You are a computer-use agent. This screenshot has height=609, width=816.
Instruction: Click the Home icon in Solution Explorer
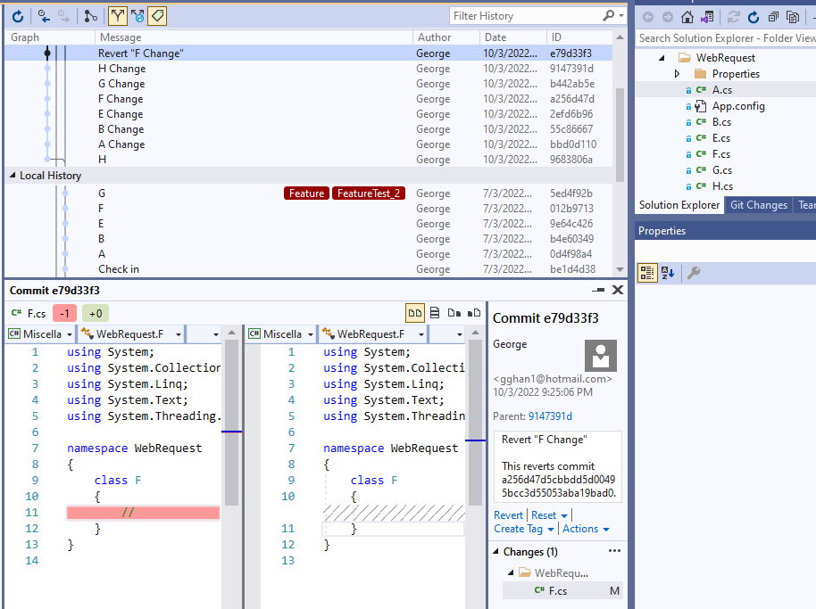point(687,17)
